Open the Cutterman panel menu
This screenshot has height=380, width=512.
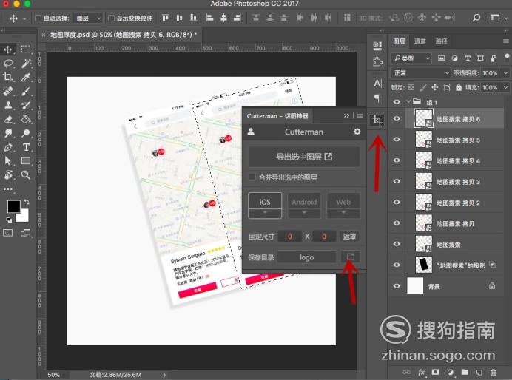[x=360, y=116]
